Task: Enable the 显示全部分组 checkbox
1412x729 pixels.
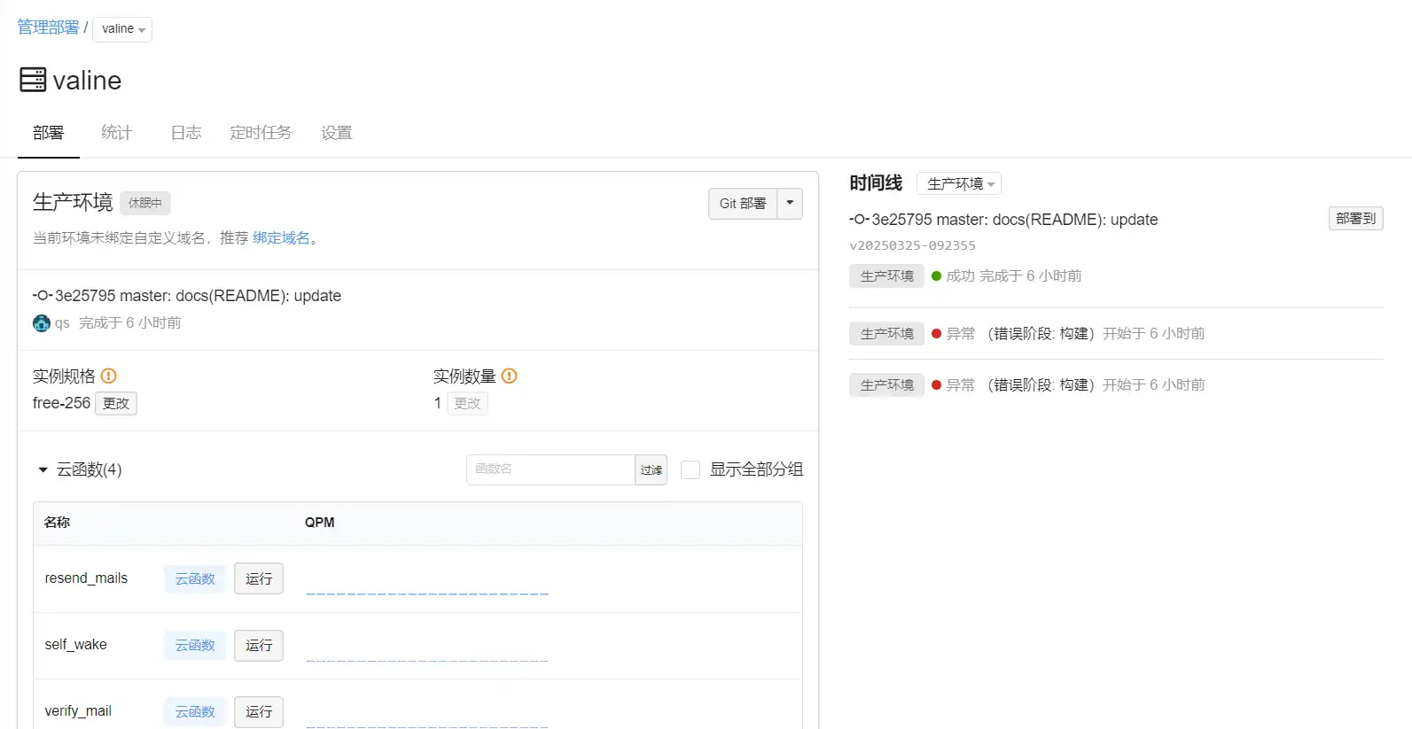Action: pyautogui.click(x=690, y=469)
